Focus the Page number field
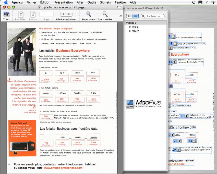The height and width of the screenshot is (174, 217). coord(46,14)
